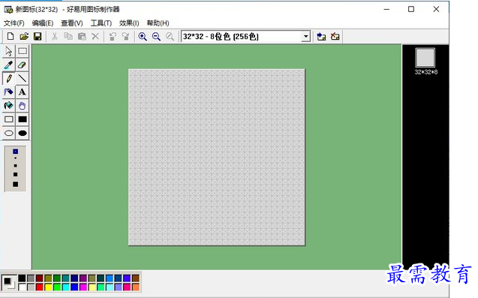Pick the magenta palette swatch
This screenshot has height=298, width=478.
click(x=83, y=287)
